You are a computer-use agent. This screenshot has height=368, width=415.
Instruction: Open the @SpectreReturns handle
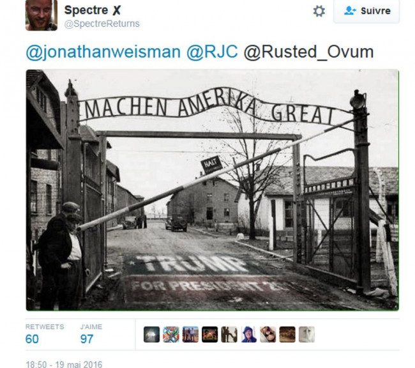(x=102, y=24)
